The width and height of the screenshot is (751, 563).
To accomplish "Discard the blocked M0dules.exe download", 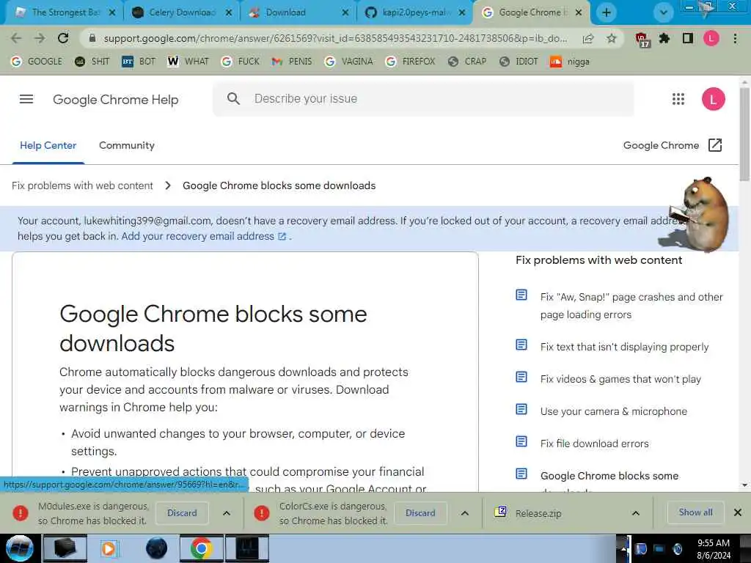I will click(x=182, y=512).
